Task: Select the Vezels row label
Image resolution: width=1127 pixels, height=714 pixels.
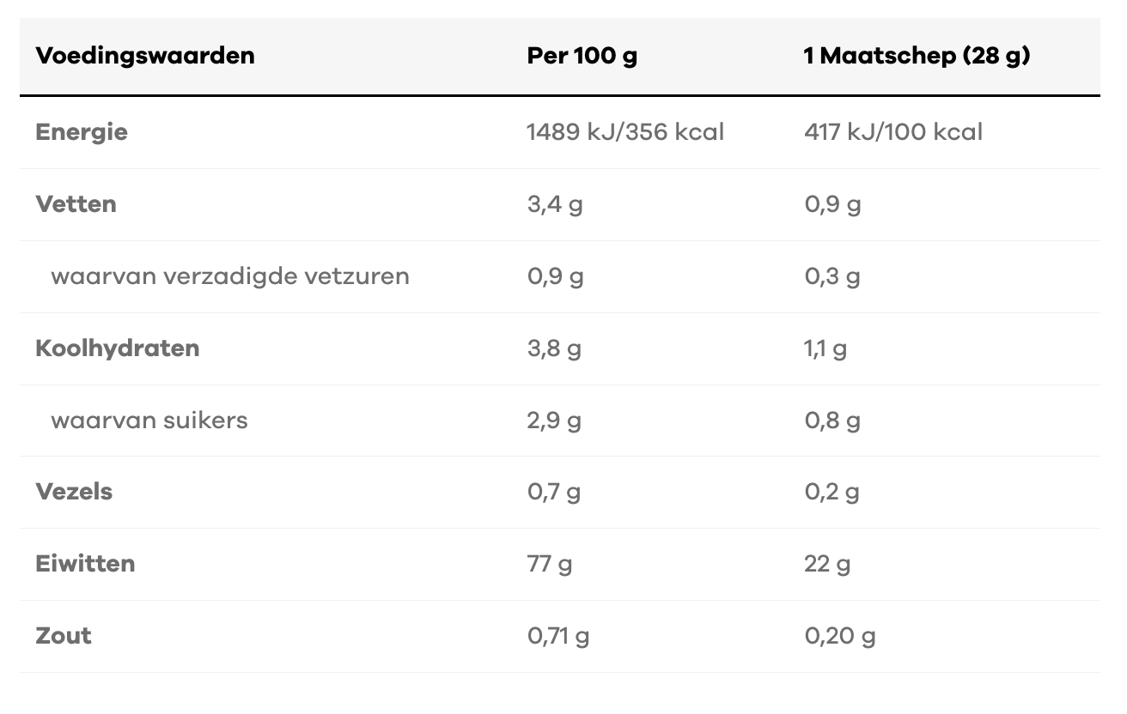Action: [74, 492]
